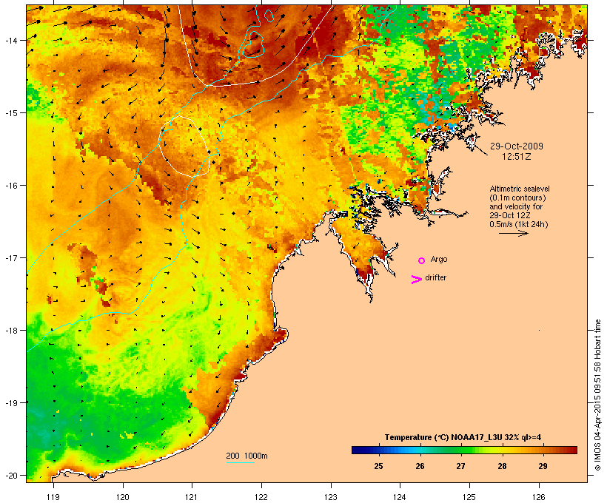Click the green section of temperature colorbar near 27
Viewport: 607px width, 503px height.
tap(460, 450)
